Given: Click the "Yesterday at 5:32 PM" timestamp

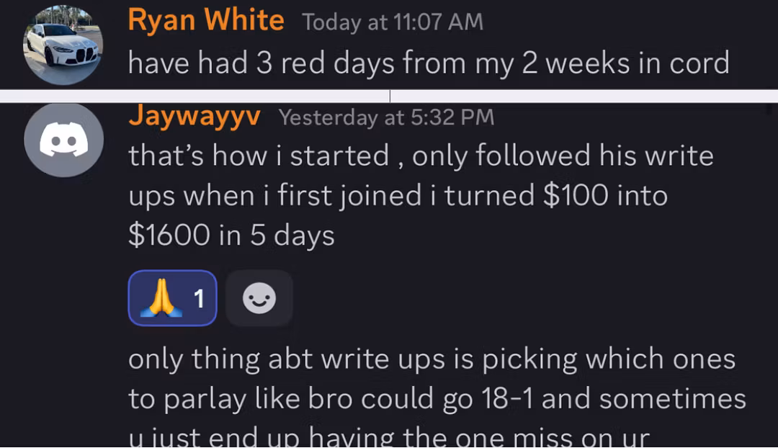Looking at the screenshot, I should click(x=386, y=117).
